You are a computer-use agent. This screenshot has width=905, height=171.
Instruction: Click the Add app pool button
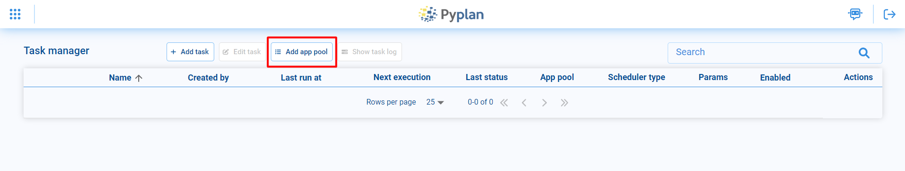302,52
